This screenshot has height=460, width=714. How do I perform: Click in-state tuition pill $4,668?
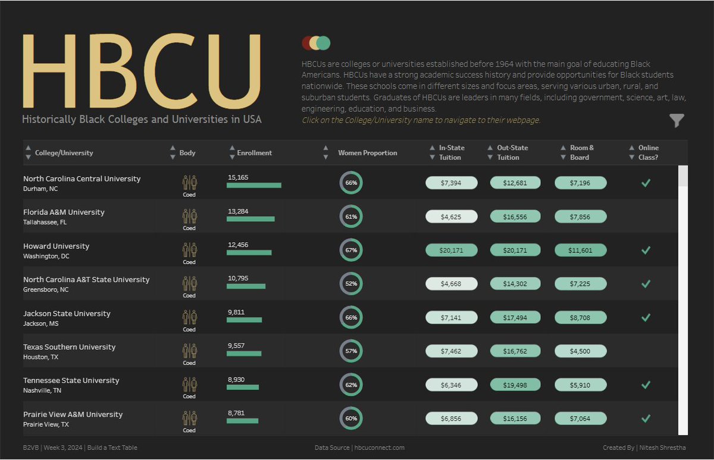pos(451,284)
